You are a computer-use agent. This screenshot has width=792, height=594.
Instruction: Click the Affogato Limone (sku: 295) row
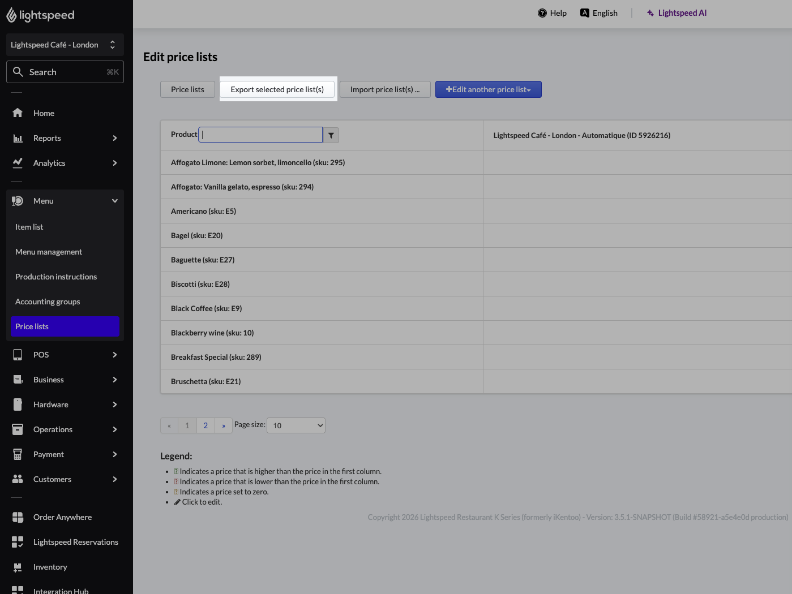[476, 162]
